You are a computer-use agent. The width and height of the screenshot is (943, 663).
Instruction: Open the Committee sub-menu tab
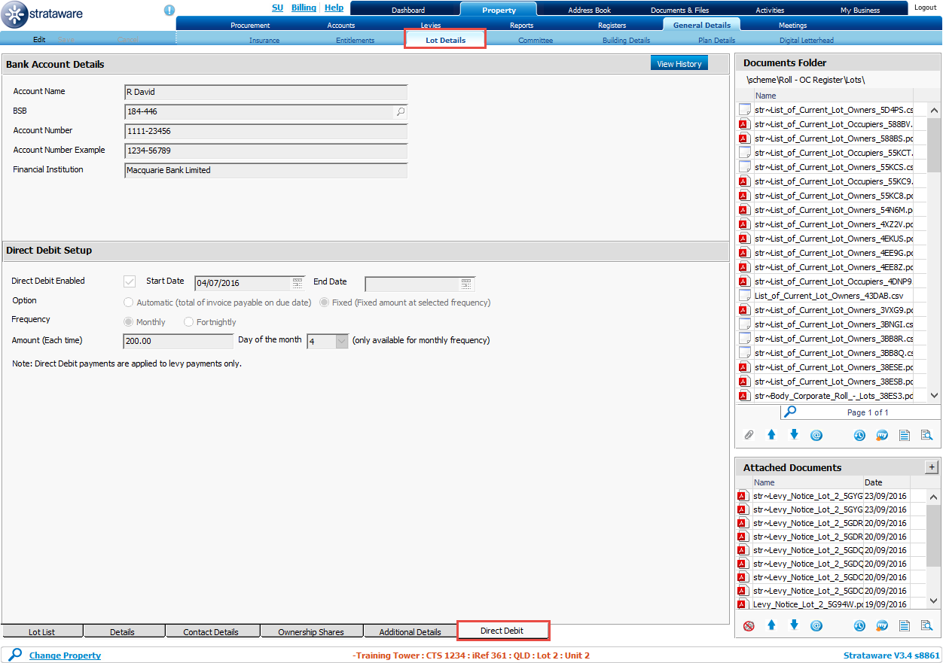pyautogui.click(x=535, y=40)
